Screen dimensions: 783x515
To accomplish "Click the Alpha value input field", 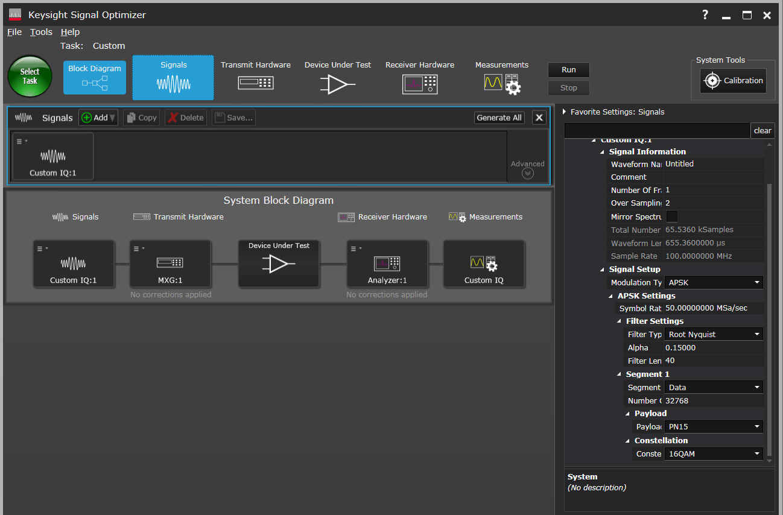I will click(x=713, y=347).
